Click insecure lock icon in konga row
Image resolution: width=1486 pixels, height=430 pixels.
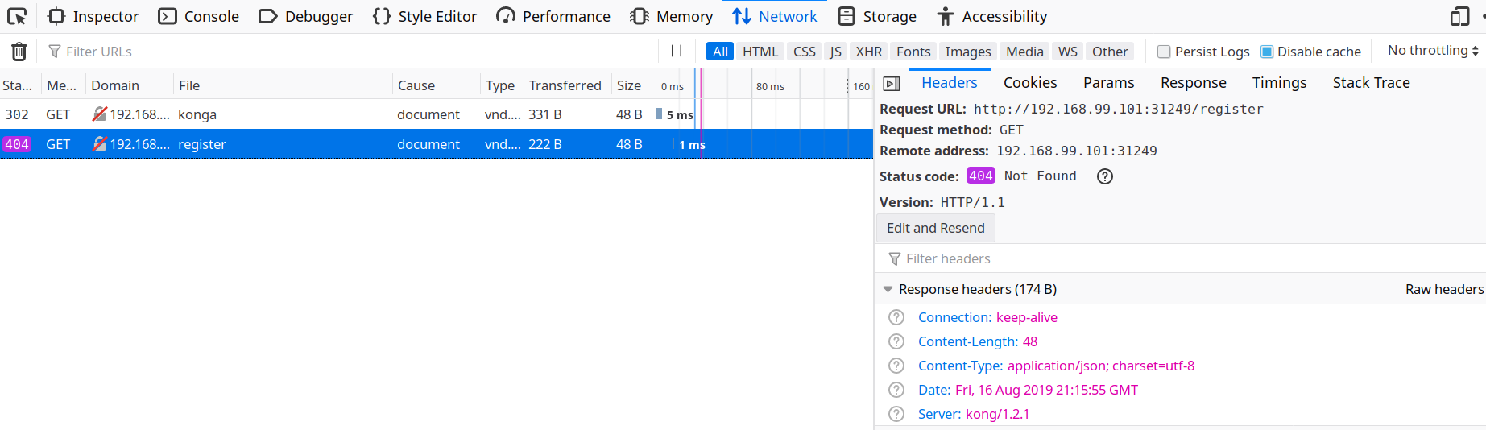99,114
